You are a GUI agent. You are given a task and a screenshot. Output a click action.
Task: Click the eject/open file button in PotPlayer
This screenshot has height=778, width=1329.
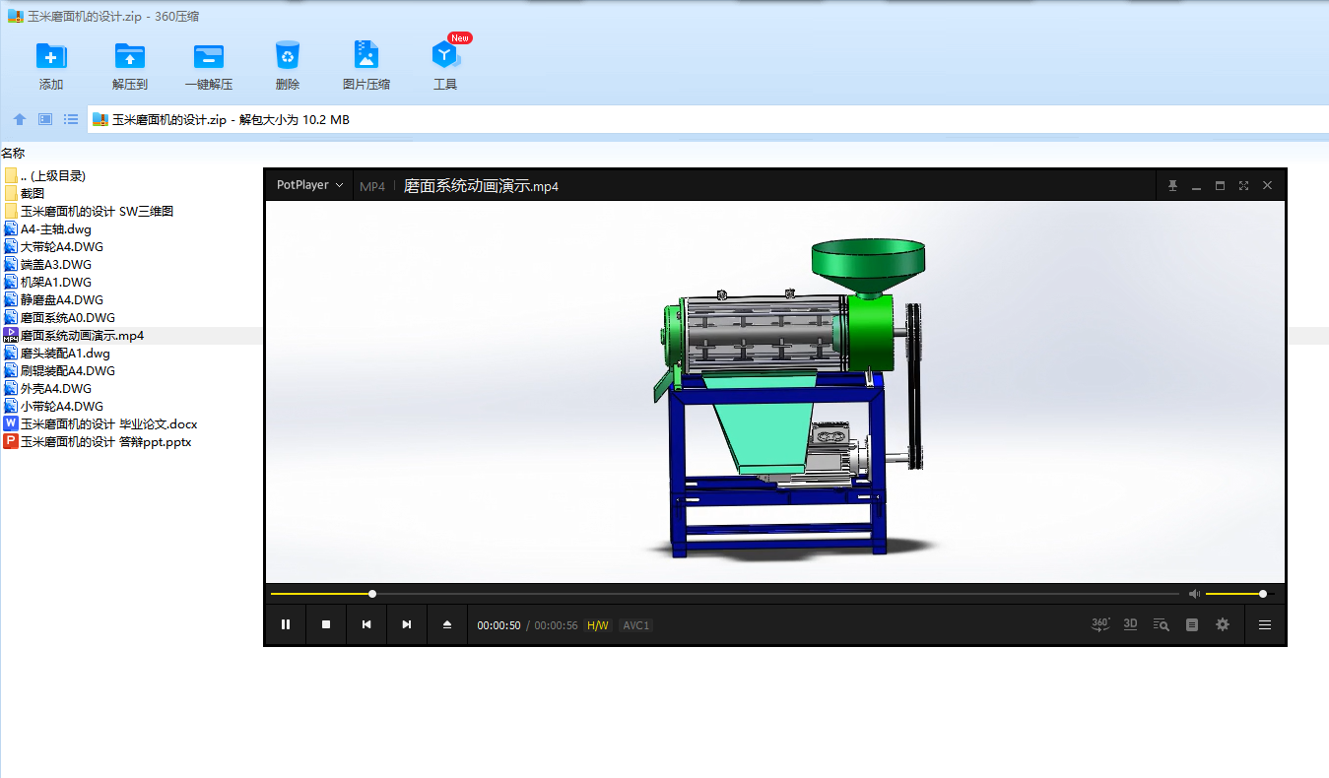pyautogui.click(x=447, y=624)
